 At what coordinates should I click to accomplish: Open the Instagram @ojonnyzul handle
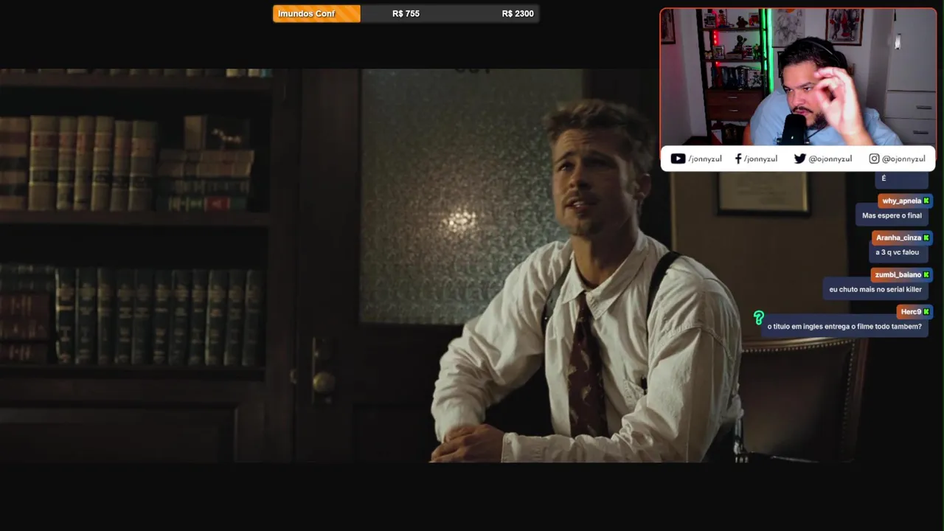[x=903, y=159]
